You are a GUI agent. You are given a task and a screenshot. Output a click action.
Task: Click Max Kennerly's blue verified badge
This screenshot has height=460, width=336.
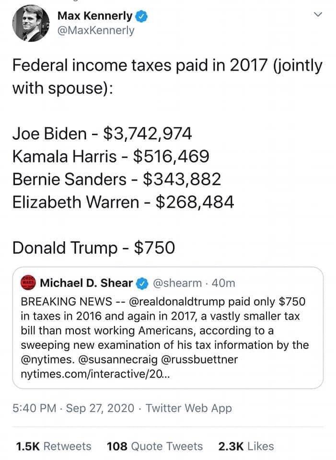pyautogui.click(x=141, y=16)
